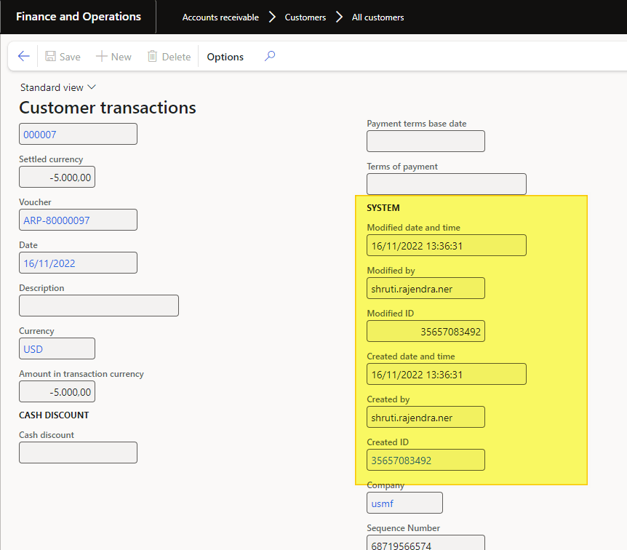Select the Modified by field
627x550 pixels.
pos(426,288)
